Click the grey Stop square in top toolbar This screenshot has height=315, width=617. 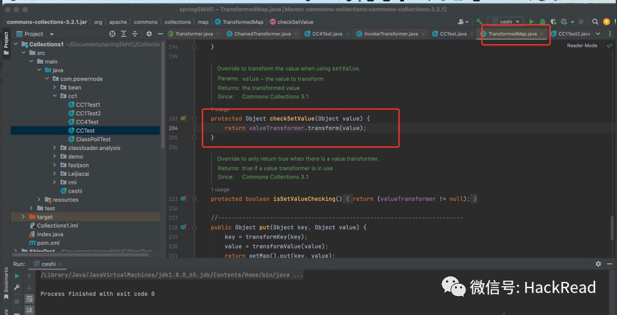coord(581,22)
